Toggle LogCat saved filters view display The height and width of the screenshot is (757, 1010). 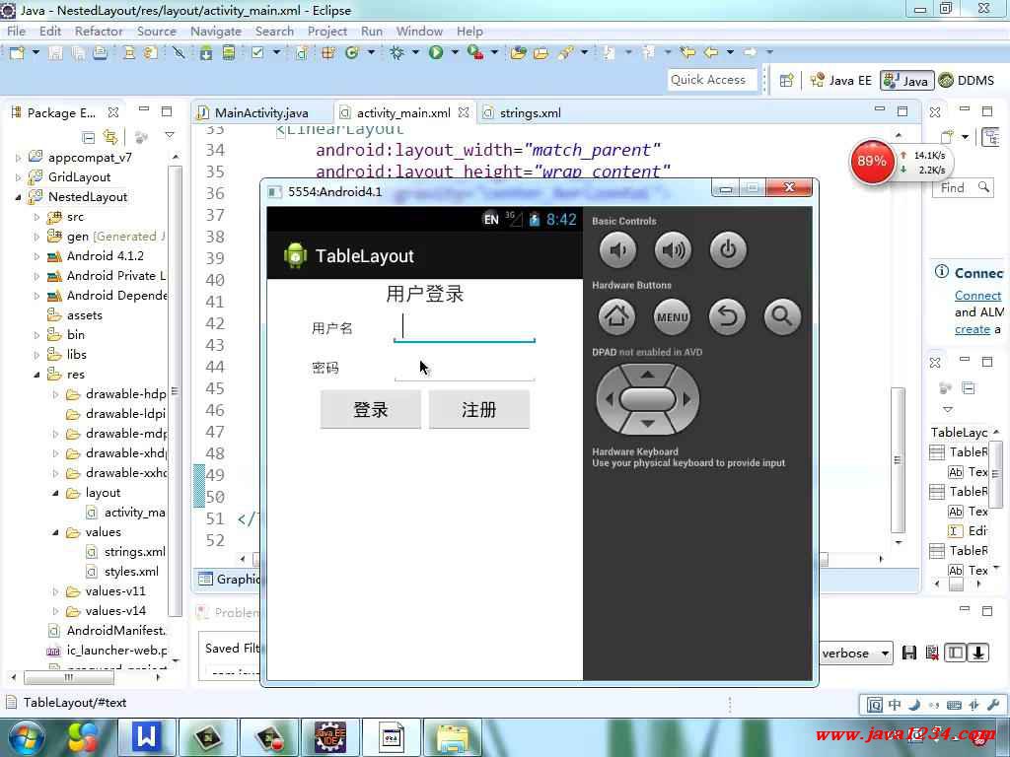(x=955, y=653)
